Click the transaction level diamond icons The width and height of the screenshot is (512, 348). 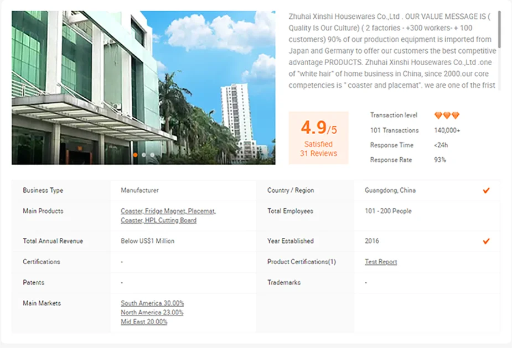447,115
